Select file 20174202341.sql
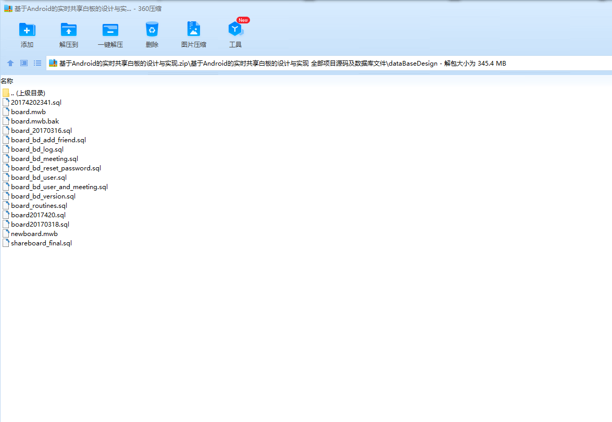This screenshot has height=422, width=612. (x=36, y=102)
